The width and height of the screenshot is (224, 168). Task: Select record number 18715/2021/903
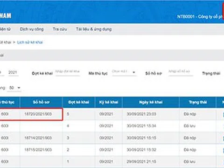point(38,150)
